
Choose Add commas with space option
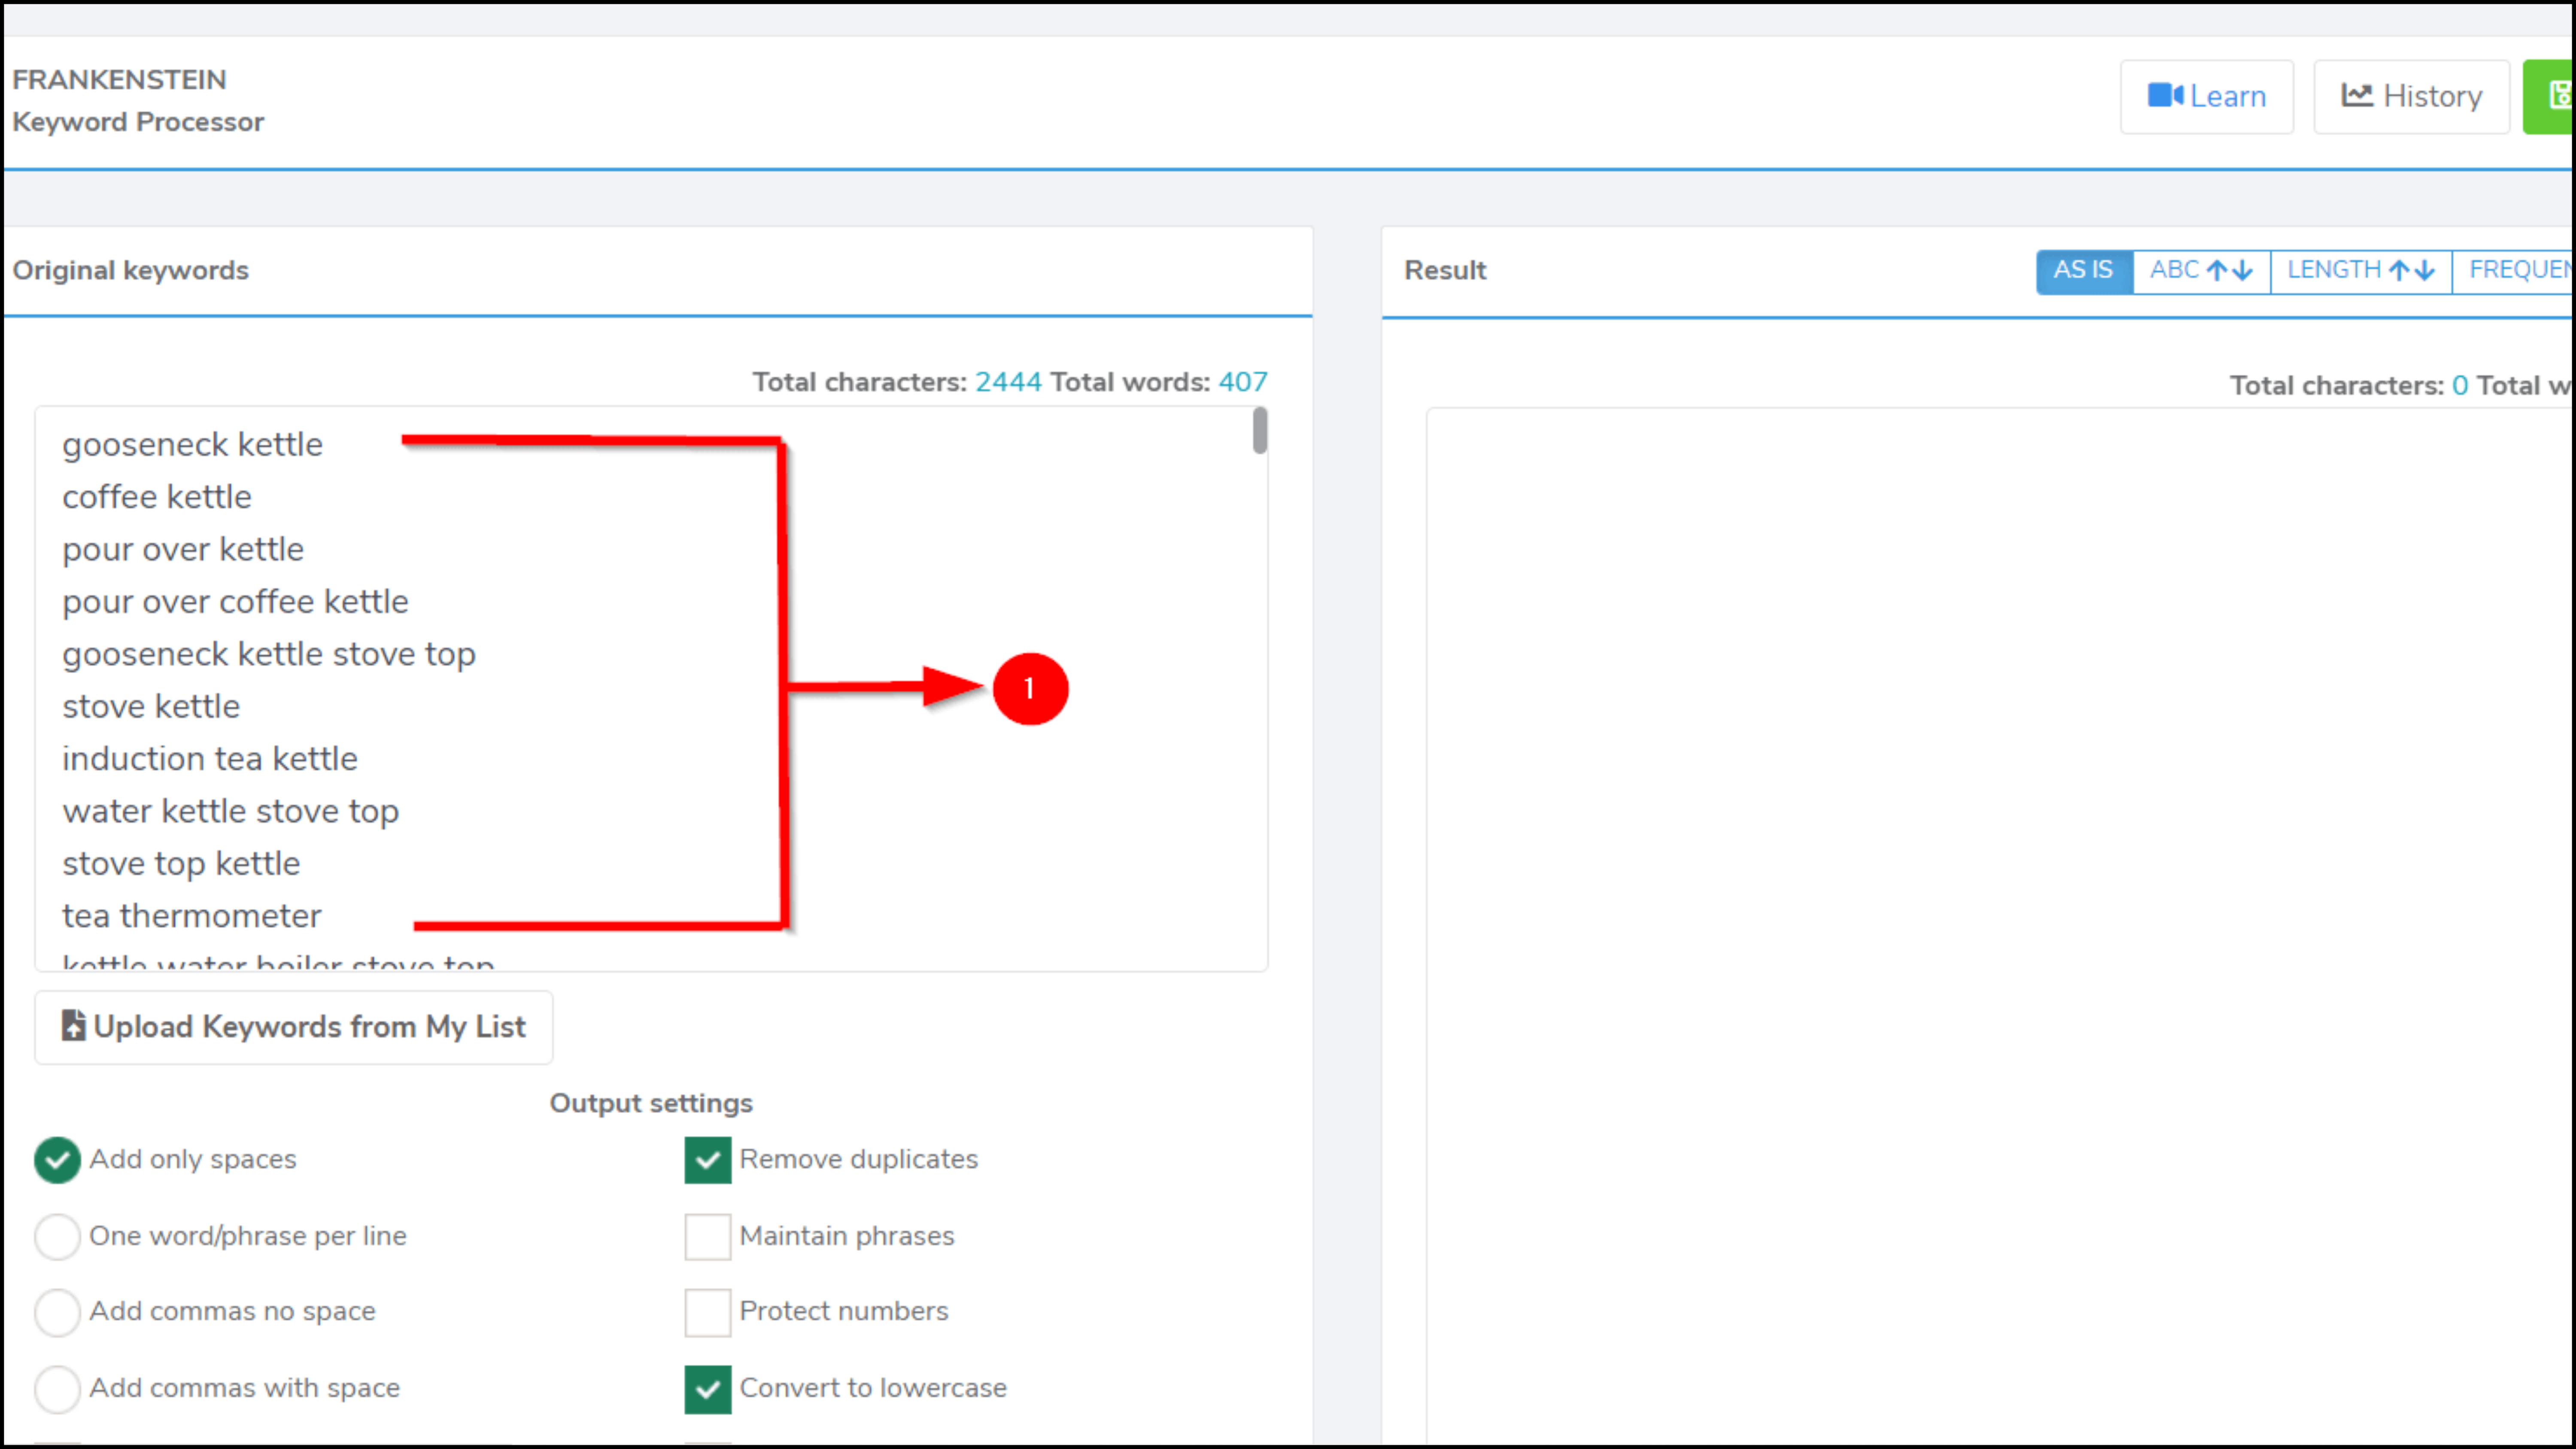point(57,1388)
